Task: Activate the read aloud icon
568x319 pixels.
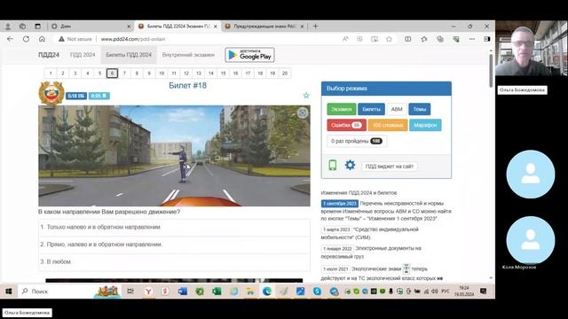Action: click(345, 39)
